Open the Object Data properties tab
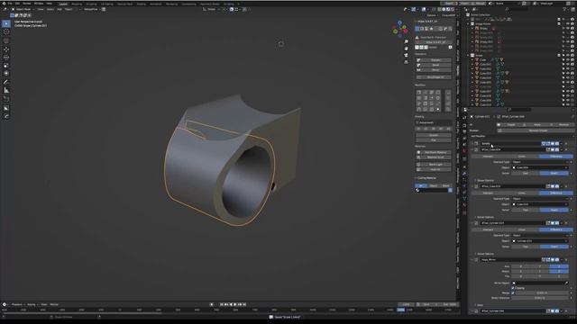577x324 pixels. point(464,198)
